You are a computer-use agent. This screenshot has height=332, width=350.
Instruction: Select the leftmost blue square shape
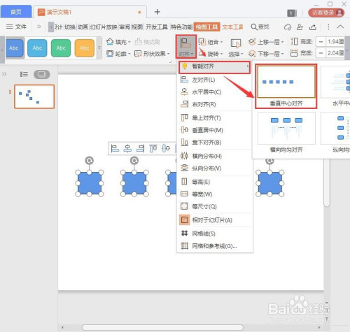pos(90,183)
